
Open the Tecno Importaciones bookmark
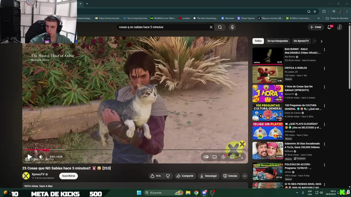(135, 18)
